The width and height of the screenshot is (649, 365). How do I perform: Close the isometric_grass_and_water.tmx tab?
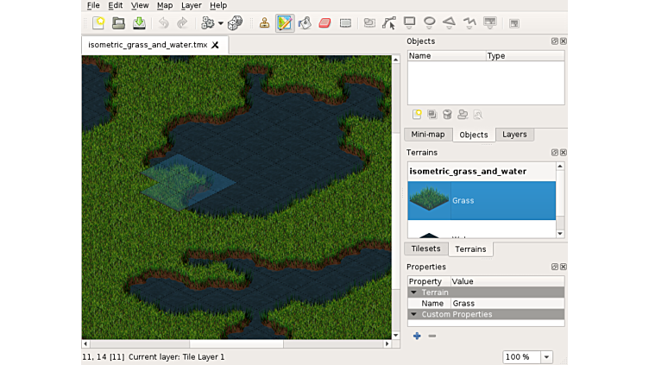click(x=215, y=45)
